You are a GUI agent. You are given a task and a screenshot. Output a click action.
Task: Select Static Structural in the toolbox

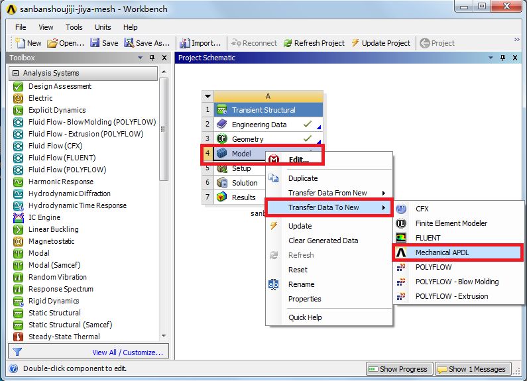tap(54, 313)
